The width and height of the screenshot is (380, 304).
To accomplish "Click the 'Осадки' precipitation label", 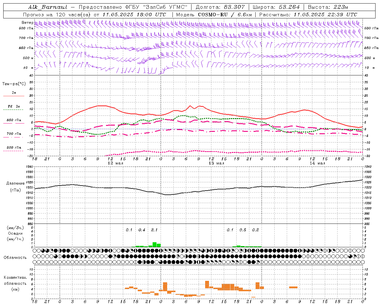I will (x=15, y=233).
